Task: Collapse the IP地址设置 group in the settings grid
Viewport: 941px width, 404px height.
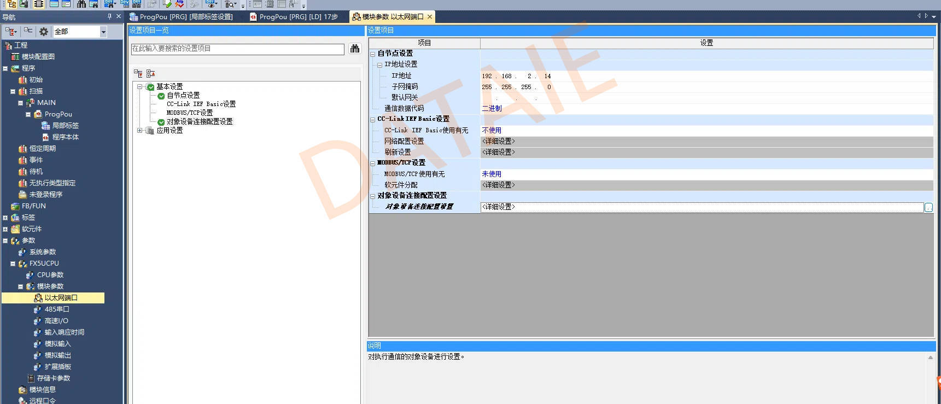Action: [379, 65]
